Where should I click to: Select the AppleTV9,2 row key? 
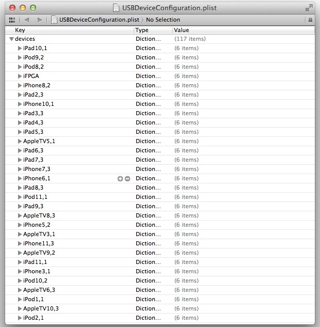tap(39, 253)
